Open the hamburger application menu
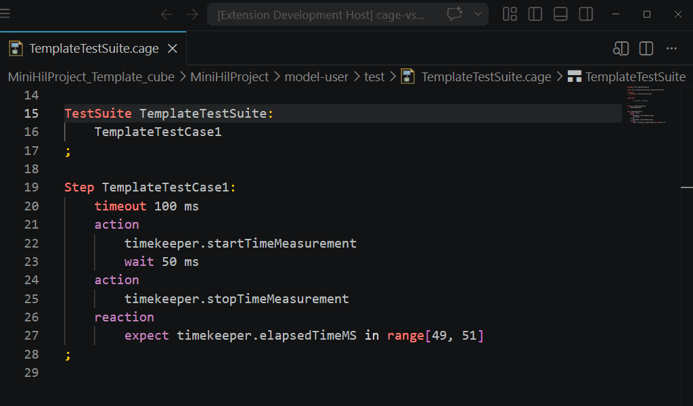Viewport: 693px width, 406px height. [x=5, y=14]
